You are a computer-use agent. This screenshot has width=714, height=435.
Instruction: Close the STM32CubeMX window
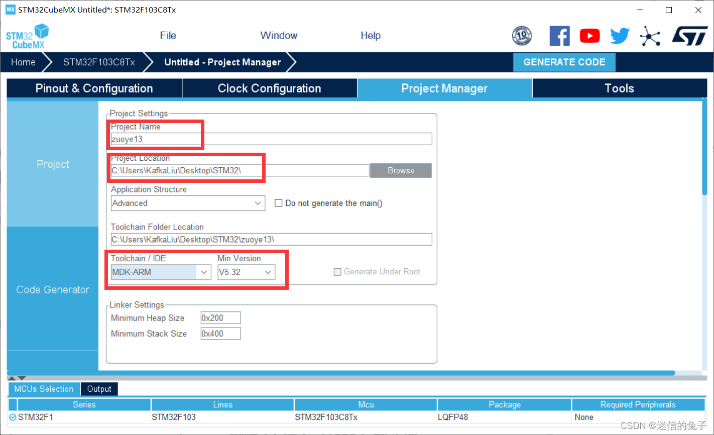coord(698,10)
